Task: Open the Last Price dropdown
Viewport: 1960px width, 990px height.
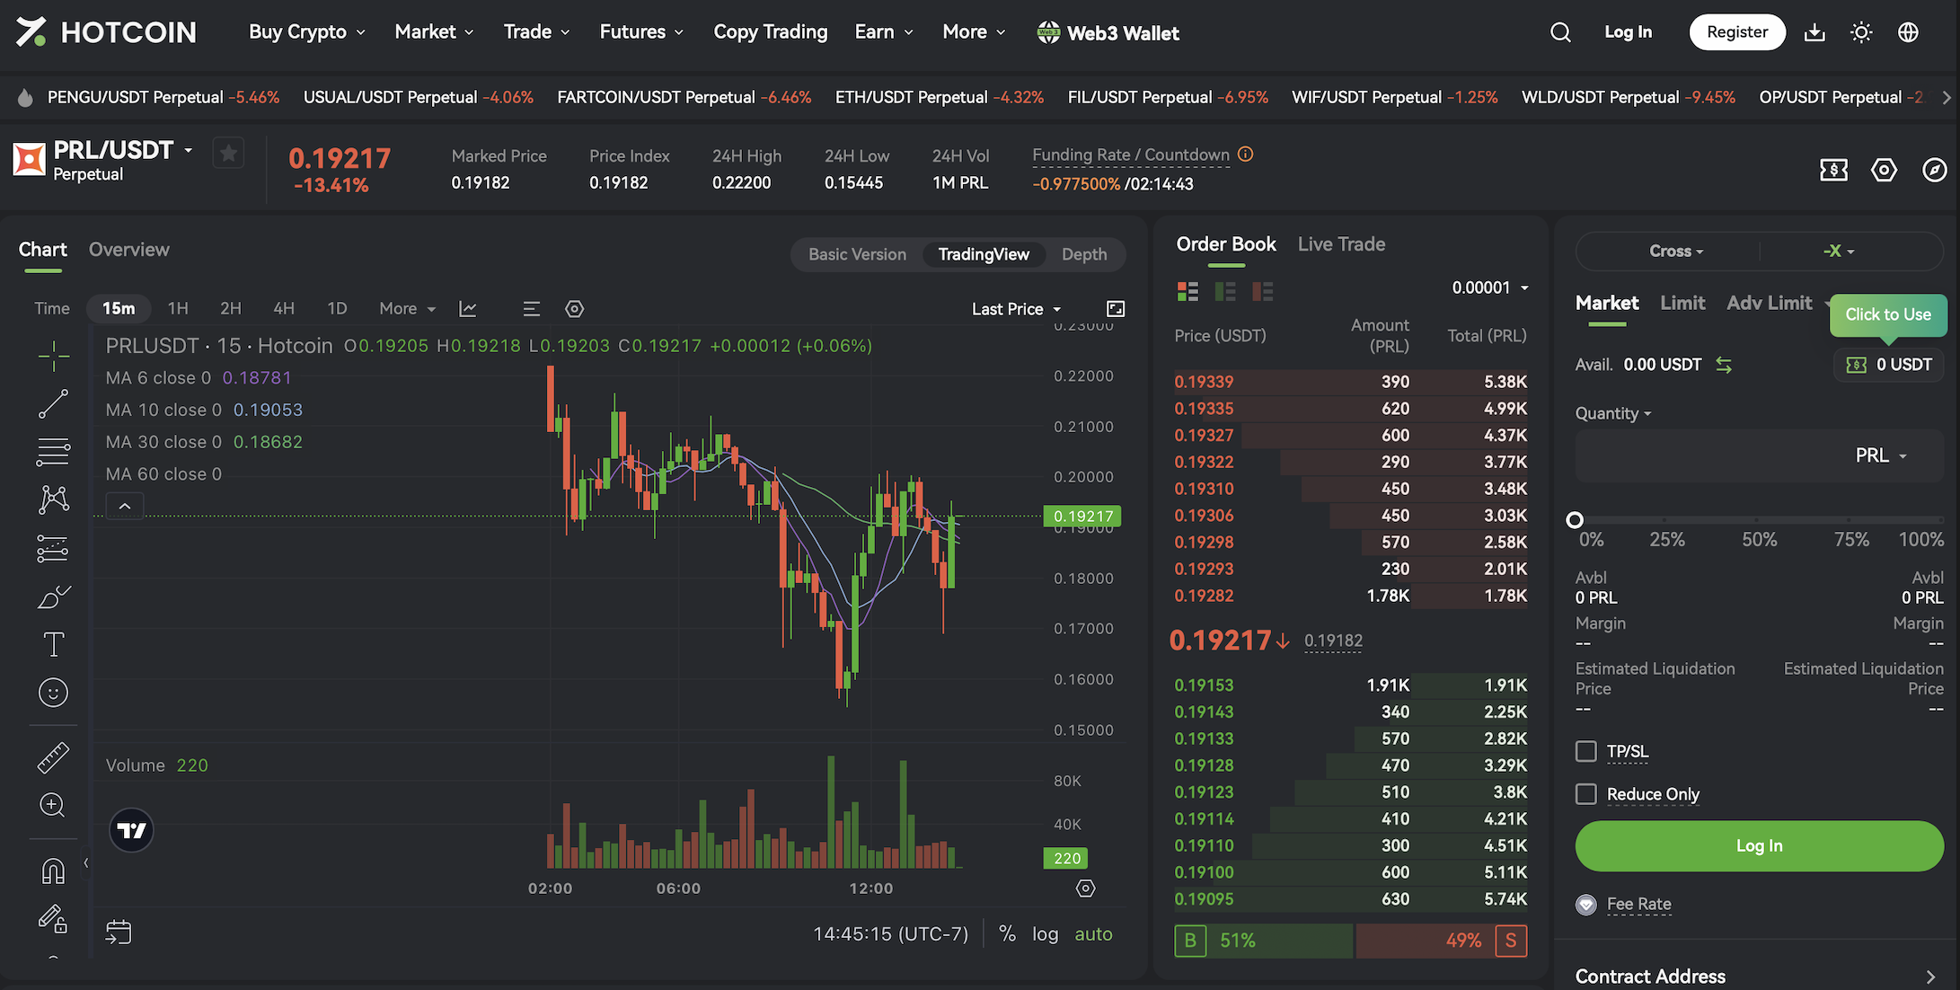Action: pos(1016,309)
